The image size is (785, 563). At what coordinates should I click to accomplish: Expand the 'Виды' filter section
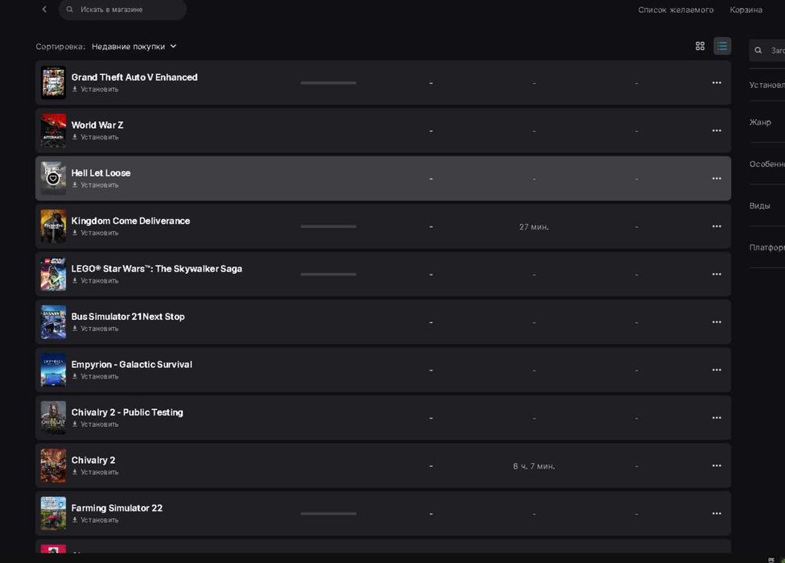(761, 205)
